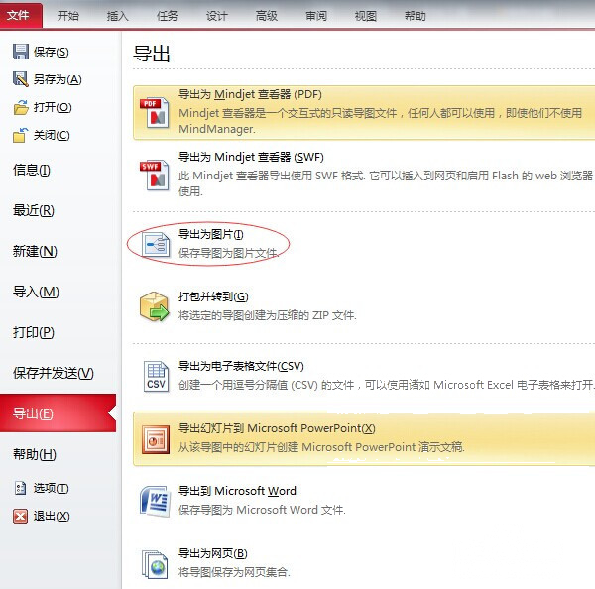Open the 最近(R) page

click(34, 210)
